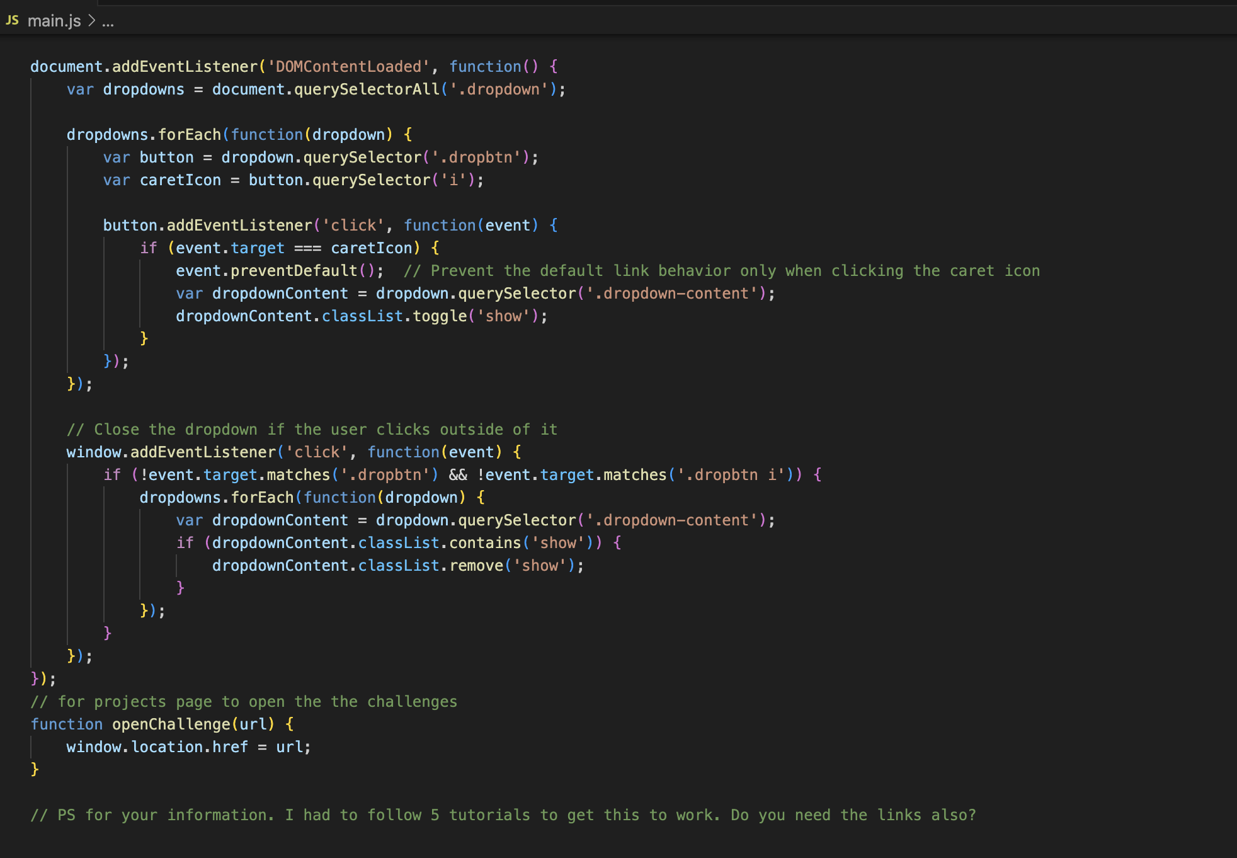Image resolution: width=1237 pixels, height=858 pixels.
Task: Click the breadcrumb chevron separator after main.js
Action: pyautogui.click(x=91, y=21)
